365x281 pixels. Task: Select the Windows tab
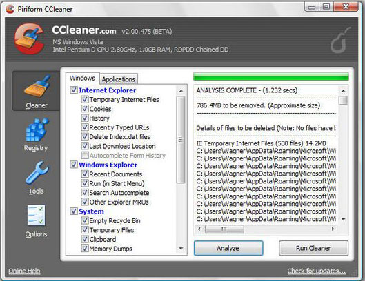pos(82,78)
